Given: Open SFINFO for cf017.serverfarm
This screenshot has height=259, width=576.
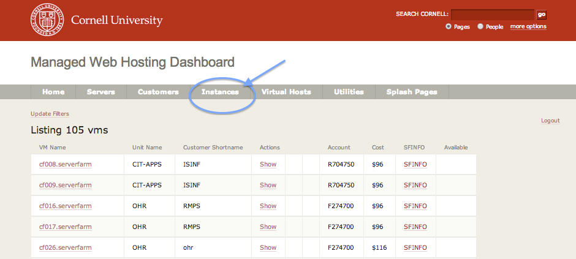Looking at the screenshot, I should [x=415, y=227].
